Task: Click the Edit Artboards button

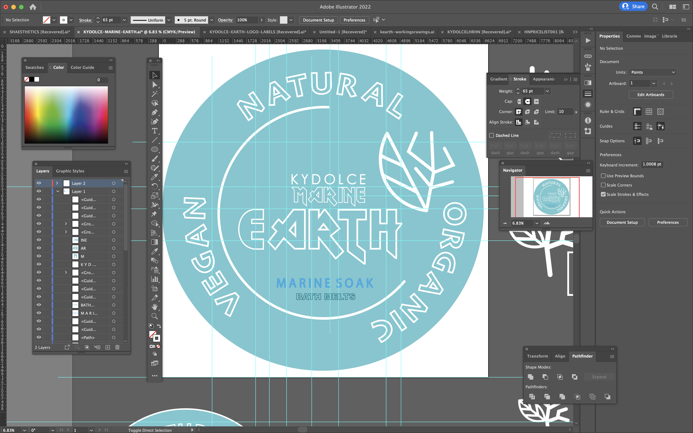Action: (x=651, y=95)
